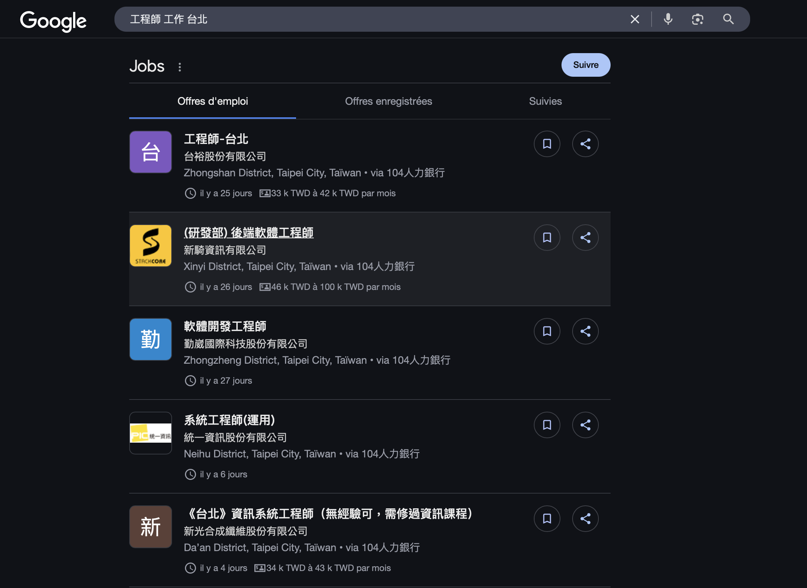Open the (研發部) 後端軟體工程師 job link
Image resolution: width=807 pixels, height=588 pixels.
click(x=248, y=233)
